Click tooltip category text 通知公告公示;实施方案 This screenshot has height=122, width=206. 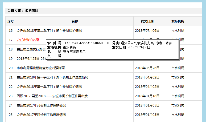[137, 43]
